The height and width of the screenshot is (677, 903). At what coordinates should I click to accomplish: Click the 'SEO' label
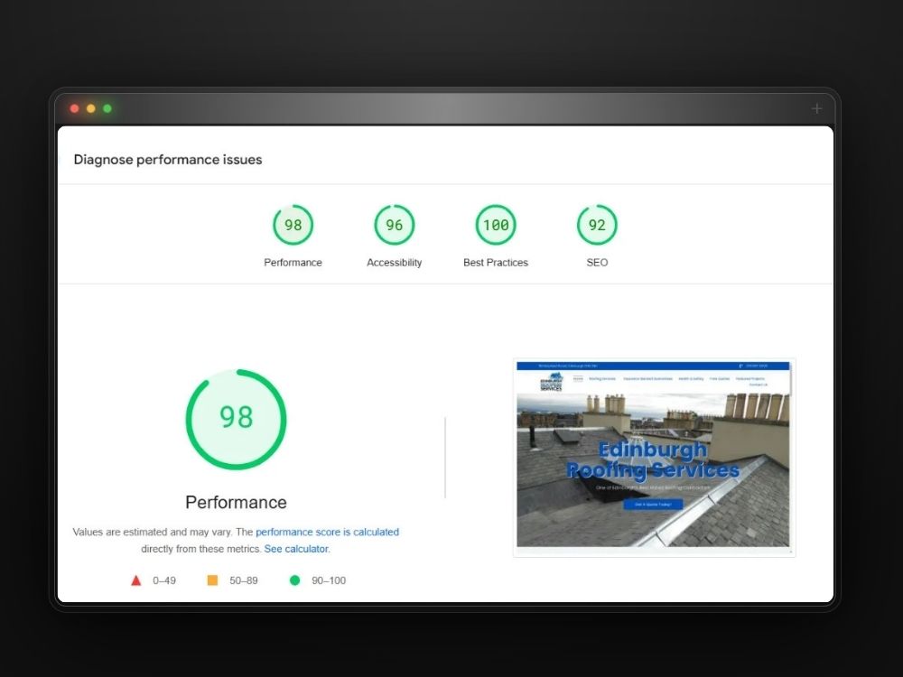(x=597, y=263)
